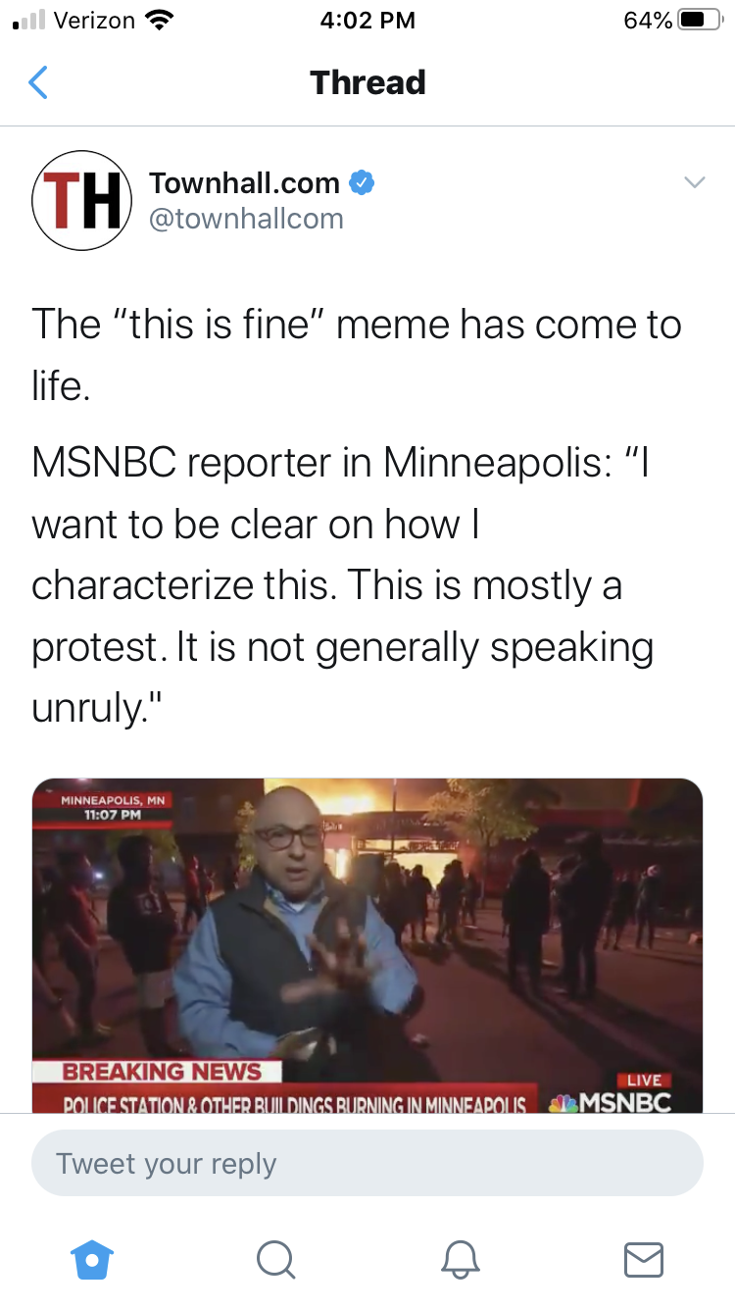
Task: Tap the 4:02 PM clock in status bar
Action: point(367,21)
